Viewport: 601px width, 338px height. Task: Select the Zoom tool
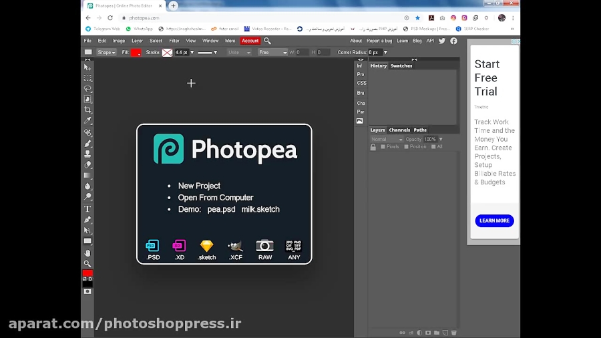pos(87,264)
